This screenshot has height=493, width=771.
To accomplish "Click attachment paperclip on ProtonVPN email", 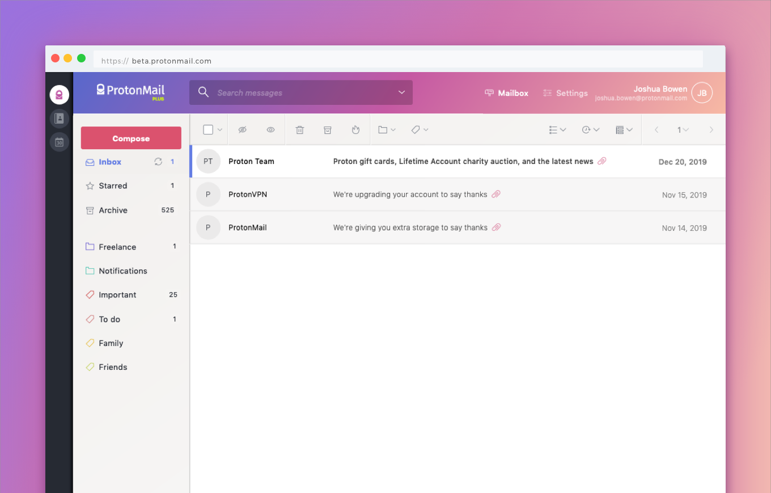I will click(496, 195).
